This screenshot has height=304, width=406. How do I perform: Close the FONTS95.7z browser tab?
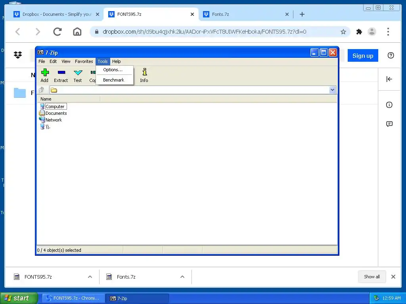pyautogui.click(x=192, y=14)
